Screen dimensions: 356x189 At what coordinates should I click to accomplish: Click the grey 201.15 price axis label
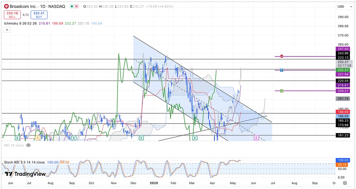point(343,99)
